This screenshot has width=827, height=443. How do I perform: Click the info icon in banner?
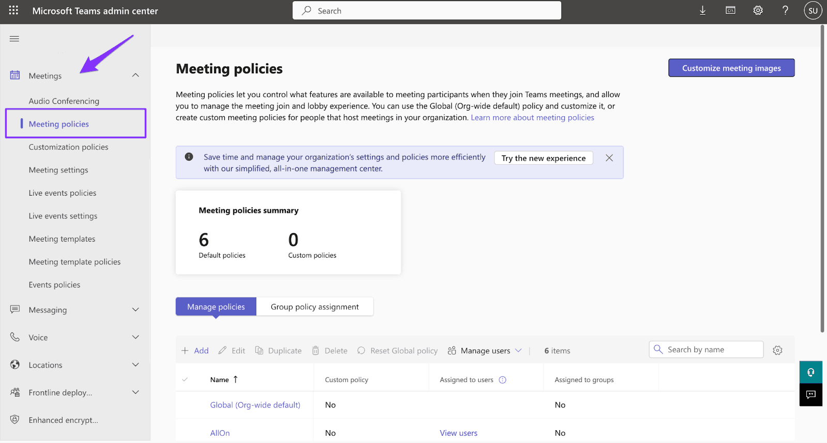click(x=189, y=157)
